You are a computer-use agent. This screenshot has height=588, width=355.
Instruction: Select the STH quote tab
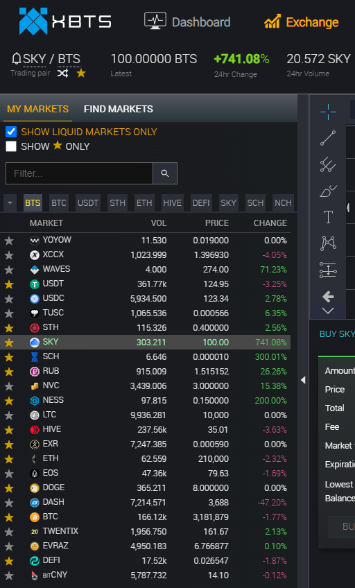(117, 203)
